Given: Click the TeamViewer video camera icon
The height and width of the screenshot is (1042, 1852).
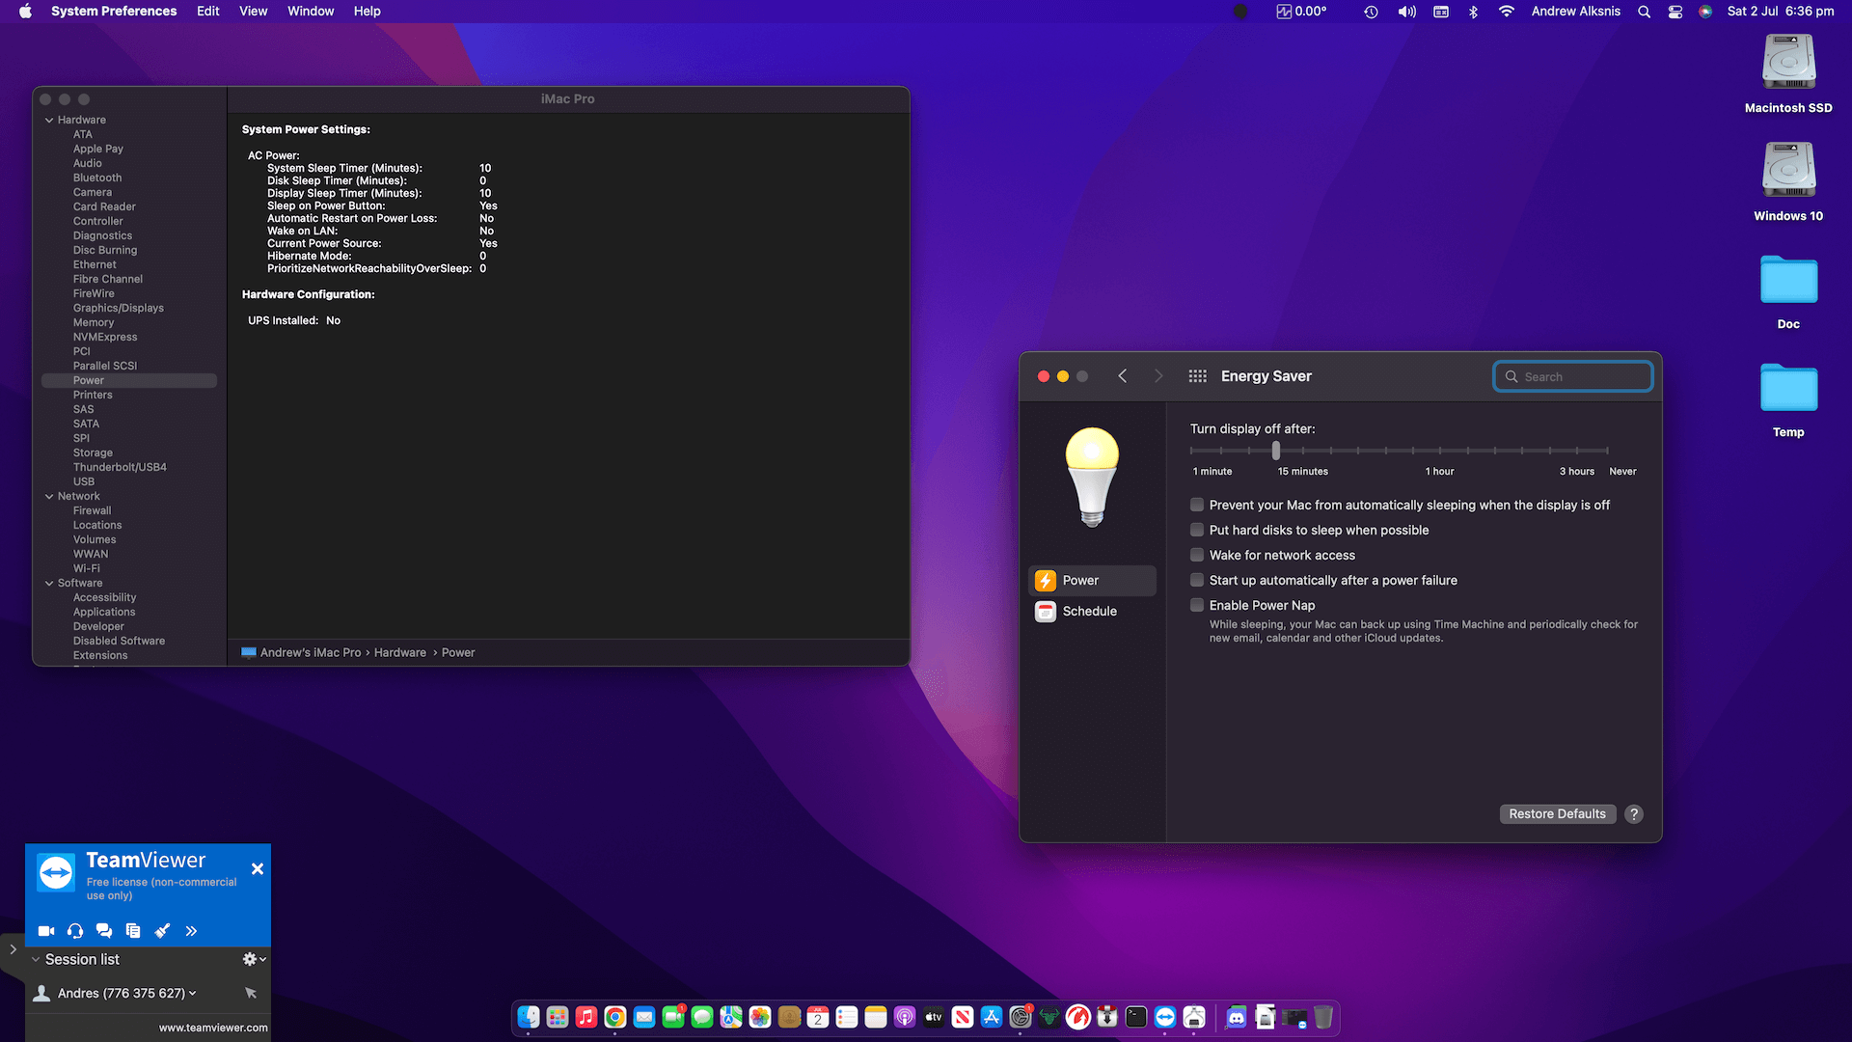Looking at the screenshot, I should point(45,931).
